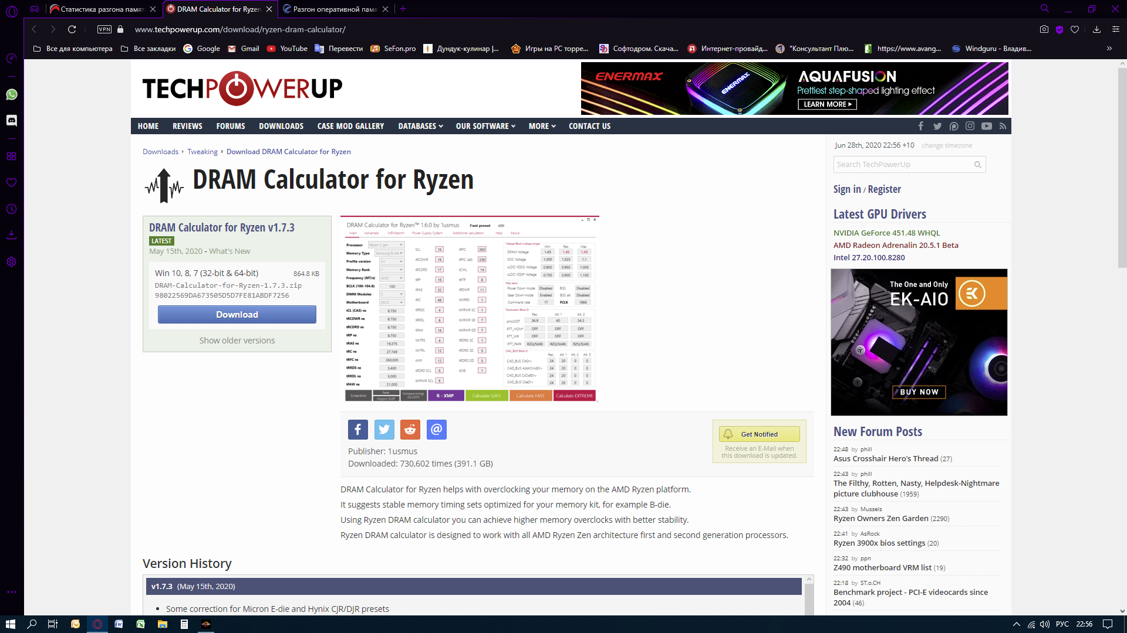Open WhatsApp in Opera sidebar
1127x633 pixels.
pyautogui.click(x=12, y=94)
